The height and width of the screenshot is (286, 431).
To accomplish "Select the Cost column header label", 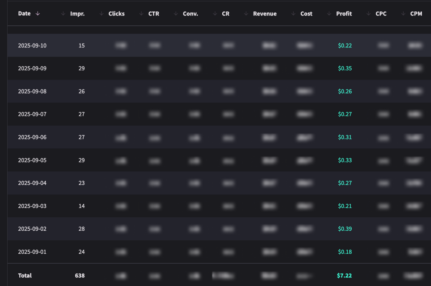I will 306,14.
